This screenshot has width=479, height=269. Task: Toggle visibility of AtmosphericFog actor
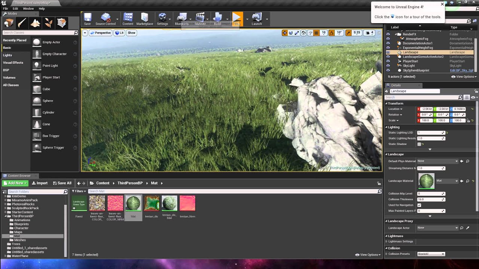coord(388,39)
